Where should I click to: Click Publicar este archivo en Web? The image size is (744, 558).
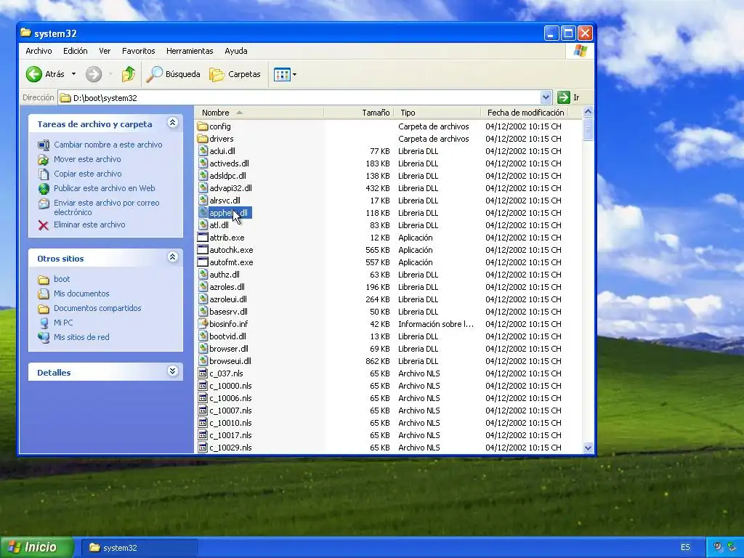pos(105,188)
